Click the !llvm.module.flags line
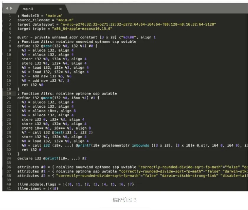 coord(76,184)
